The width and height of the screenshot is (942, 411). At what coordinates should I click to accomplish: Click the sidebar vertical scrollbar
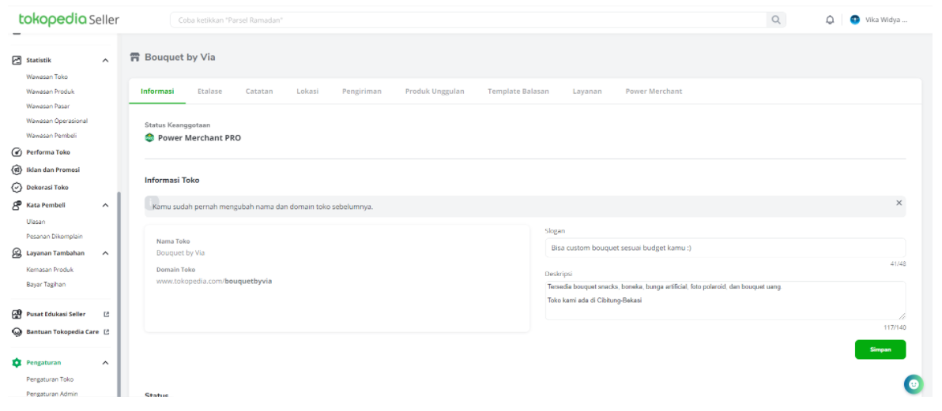click(119, 294)
